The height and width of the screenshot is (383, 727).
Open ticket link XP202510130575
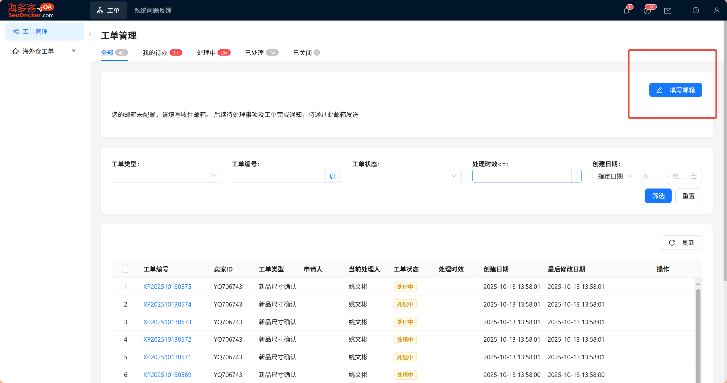tap(167, 287)
